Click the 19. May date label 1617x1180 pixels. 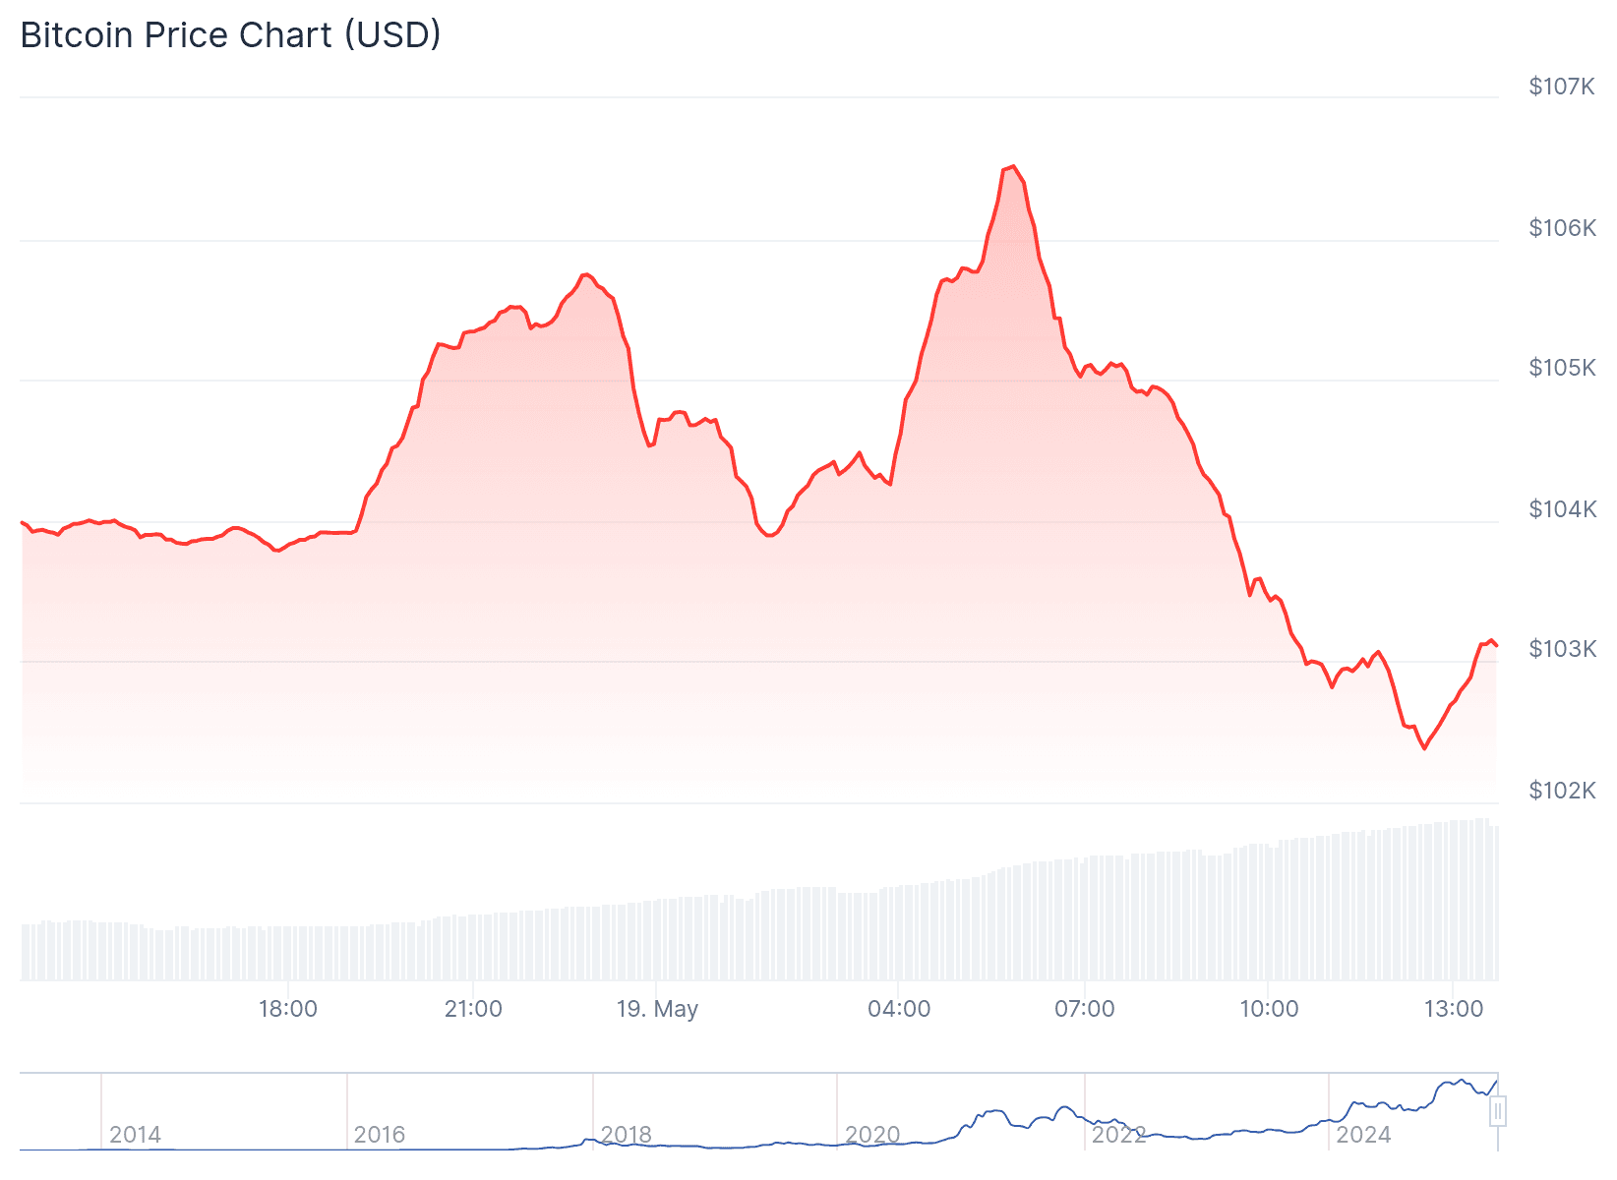point(657,1009)
